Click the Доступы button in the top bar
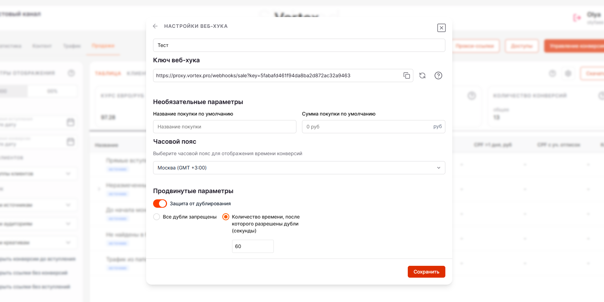Screen dimensions: 604x302 (522, 46)
